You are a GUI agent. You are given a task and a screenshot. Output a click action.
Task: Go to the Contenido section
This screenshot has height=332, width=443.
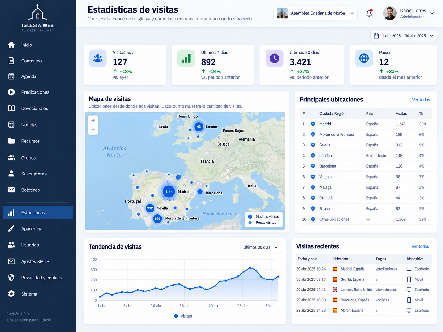38,61
